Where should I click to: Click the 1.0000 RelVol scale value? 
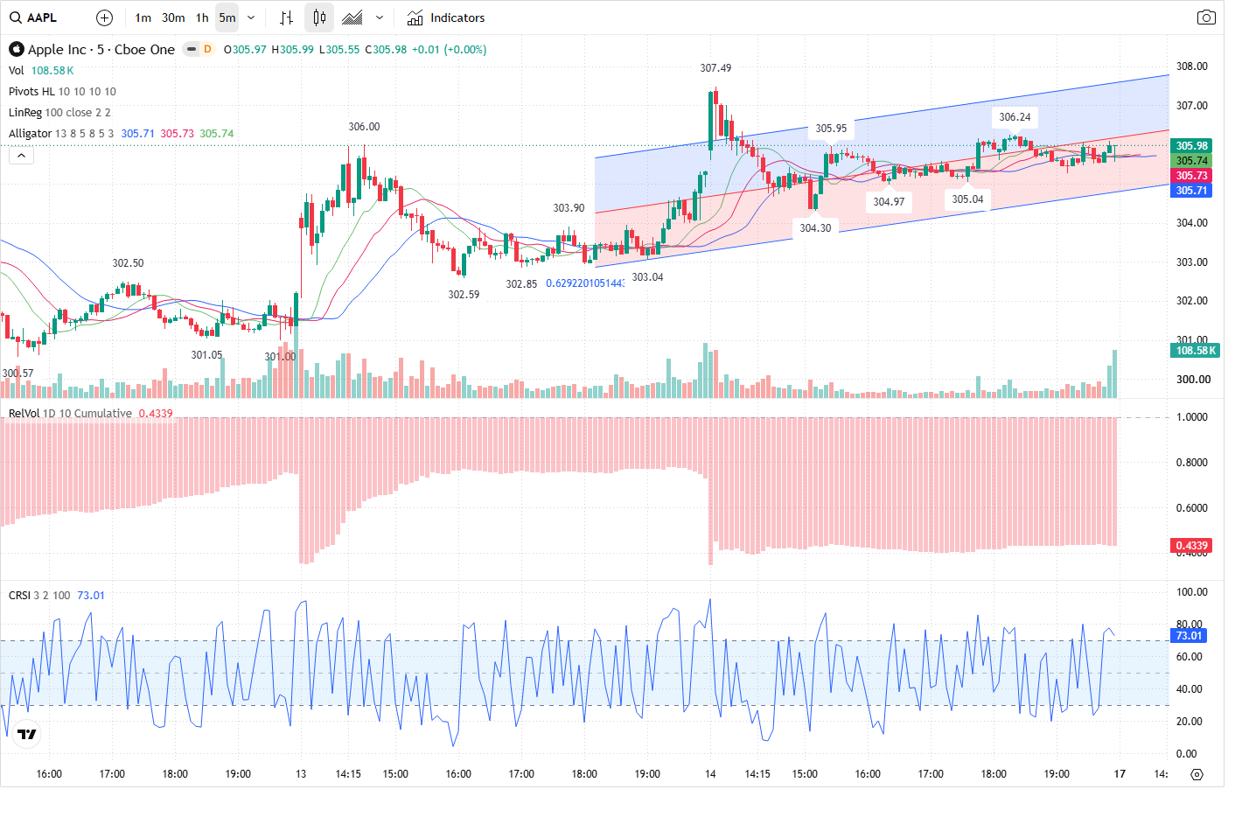point(1191,417)
